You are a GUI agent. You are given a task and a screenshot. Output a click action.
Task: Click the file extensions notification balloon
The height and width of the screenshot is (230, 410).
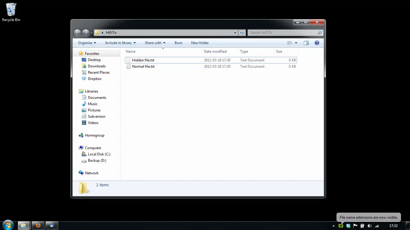369,217
